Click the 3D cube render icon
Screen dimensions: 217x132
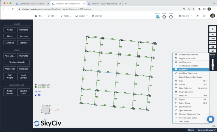coord(213,51)
